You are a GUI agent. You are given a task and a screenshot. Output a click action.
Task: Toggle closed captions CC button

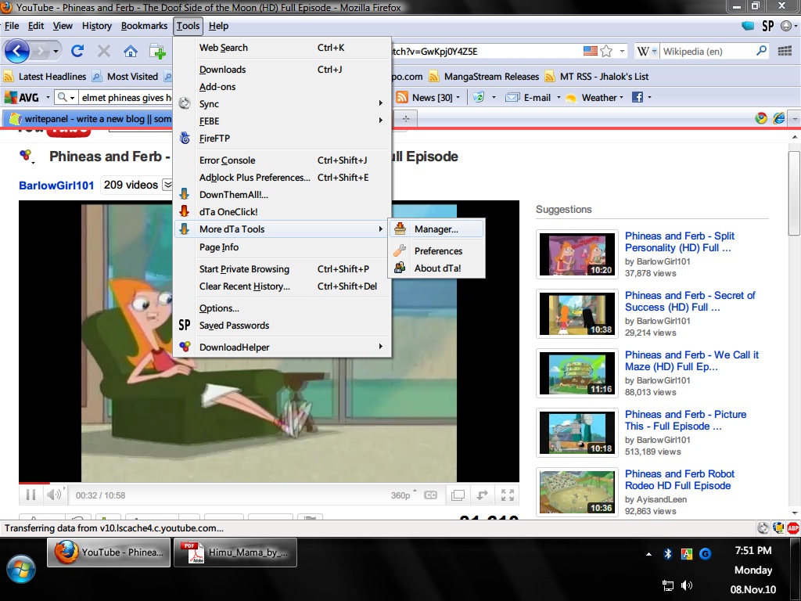pos(431,495)
